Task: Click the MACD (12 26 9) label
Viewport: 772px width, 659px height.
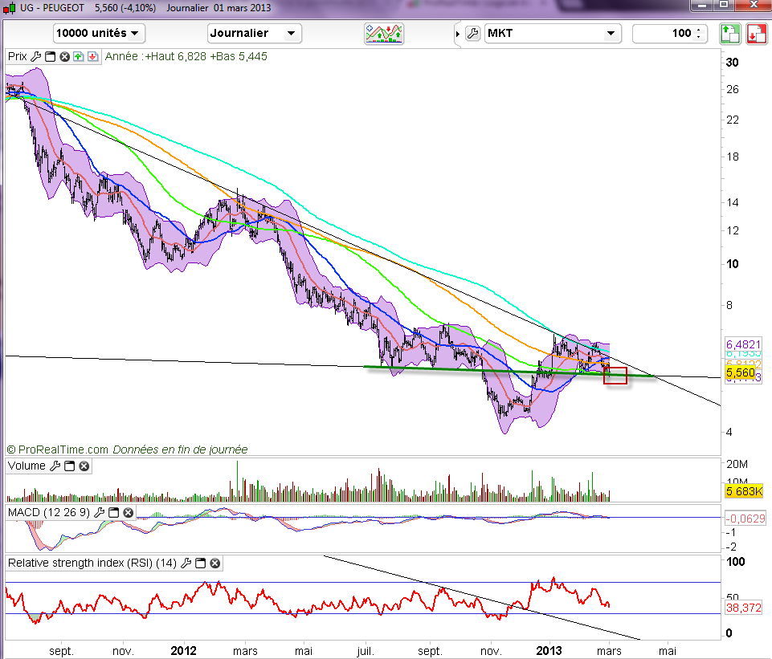Action: 49,512
